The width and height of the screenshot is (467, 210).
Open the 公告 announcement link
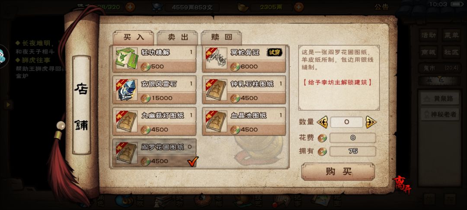[381, 7]
